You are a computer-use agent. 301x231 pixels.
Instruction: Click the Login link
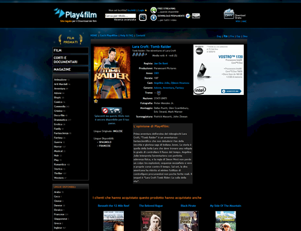click(x=141, y=10)
